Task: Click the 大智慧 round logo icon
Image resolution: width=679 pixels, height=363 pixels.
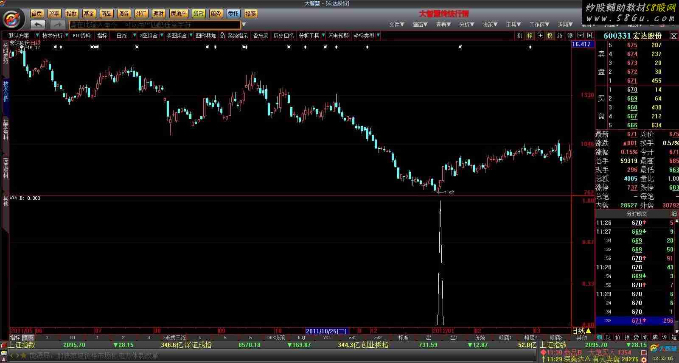Action: coord(13,19)
